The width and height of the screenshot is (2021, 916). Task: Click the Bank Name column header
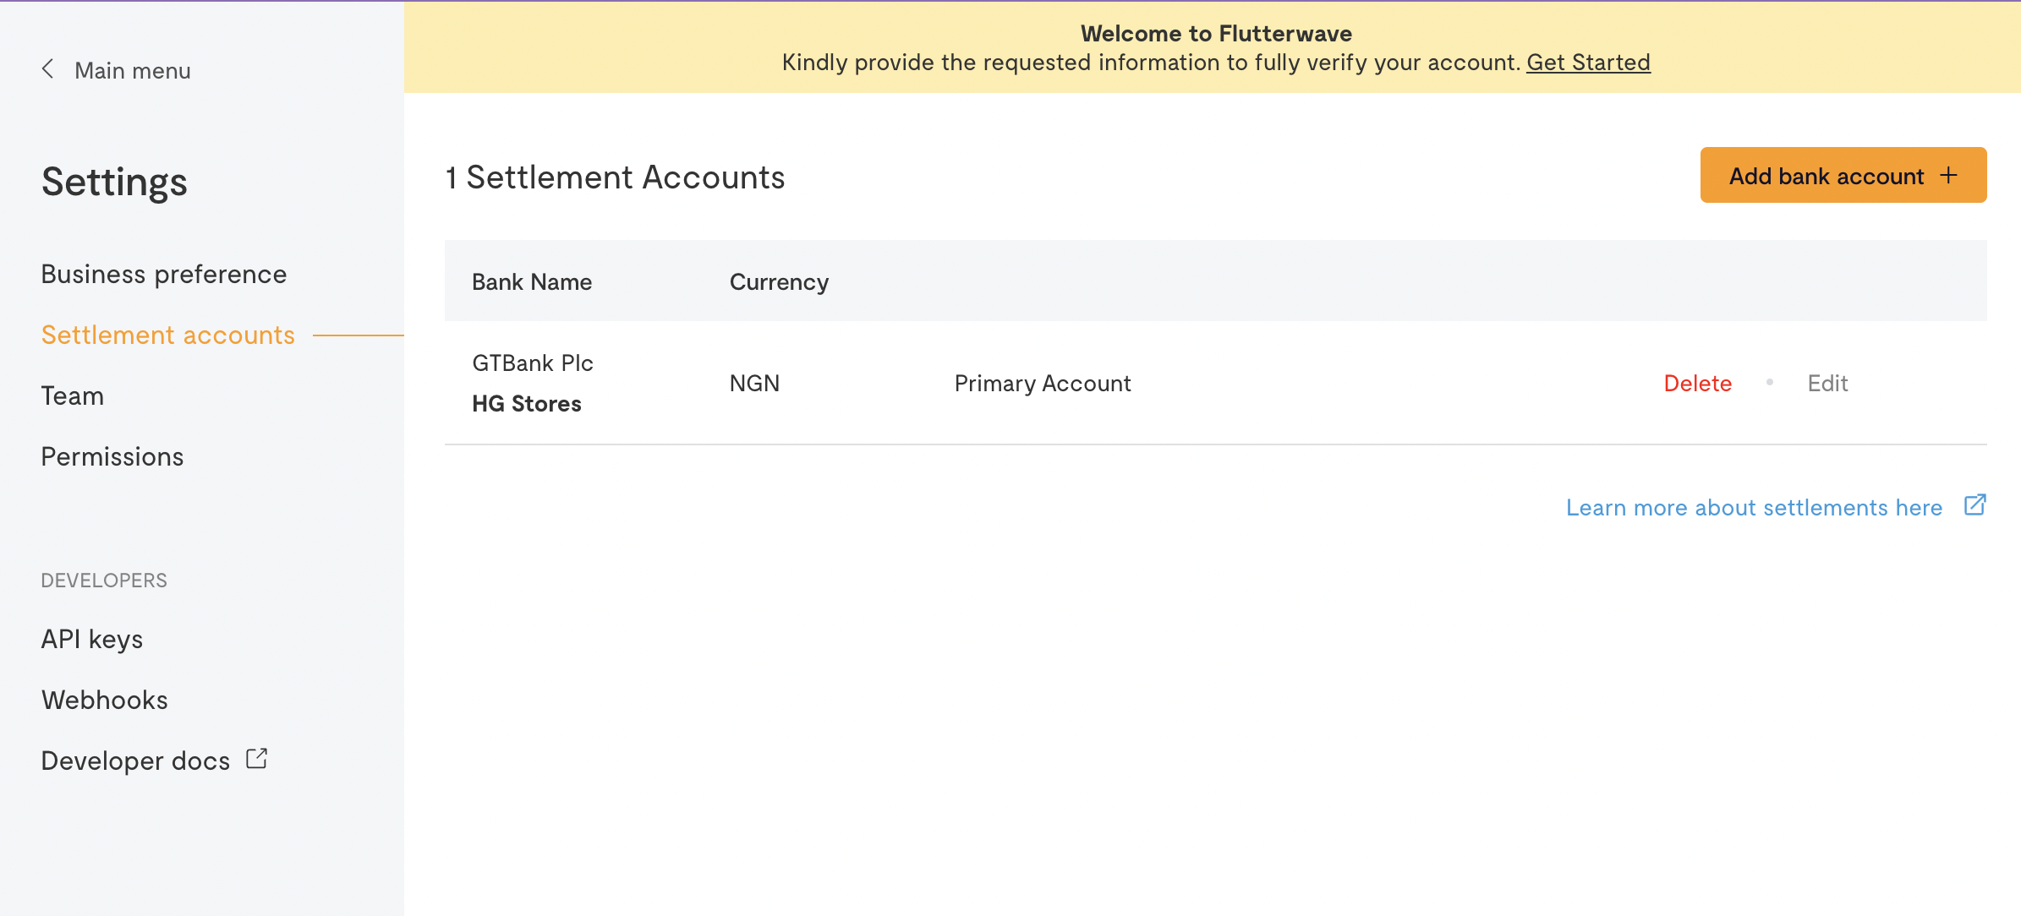[531, 281]
